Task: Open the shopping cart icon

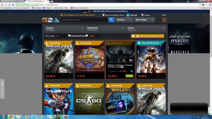Action: [164, 20]
